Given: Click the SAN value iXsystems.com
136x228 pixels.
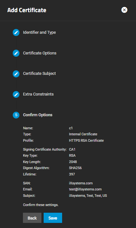Looking at the screenshot, I should pos(81,183).
